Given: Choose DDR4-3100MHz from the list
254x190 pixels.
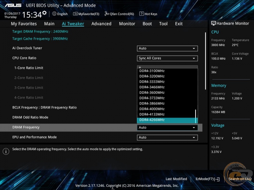Looking at the screenshot, I should [x=166, y=71].
